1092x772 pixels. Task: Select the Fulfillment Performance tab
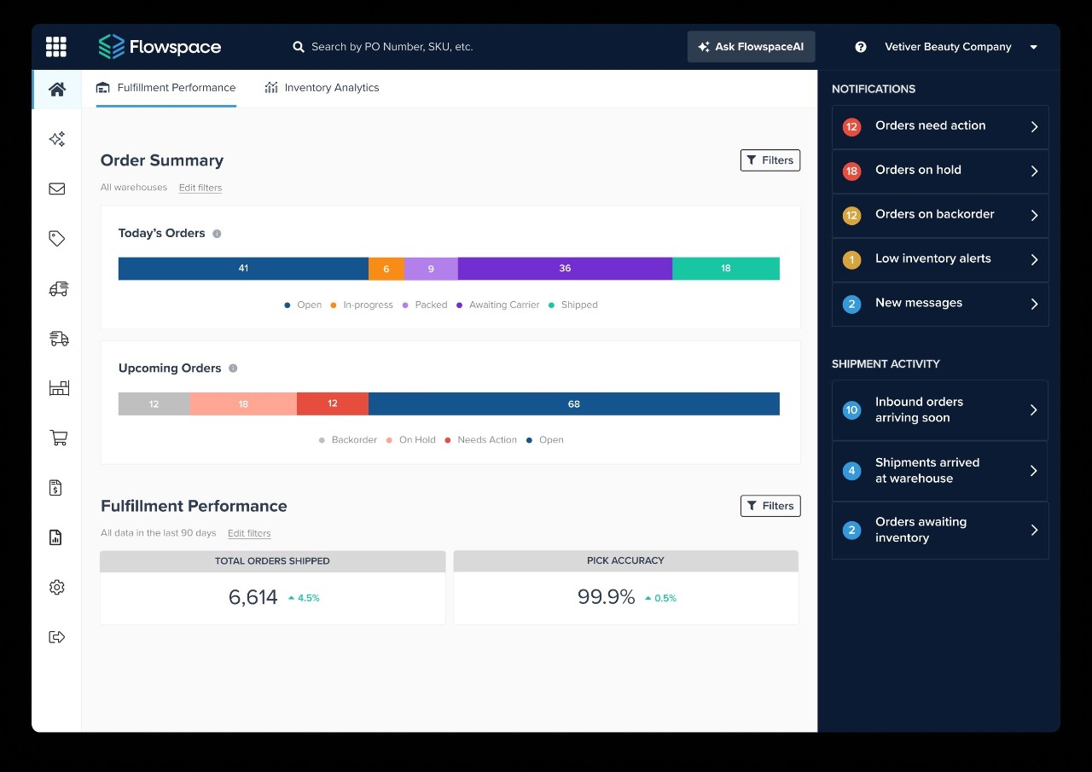(x=166, y=87)
